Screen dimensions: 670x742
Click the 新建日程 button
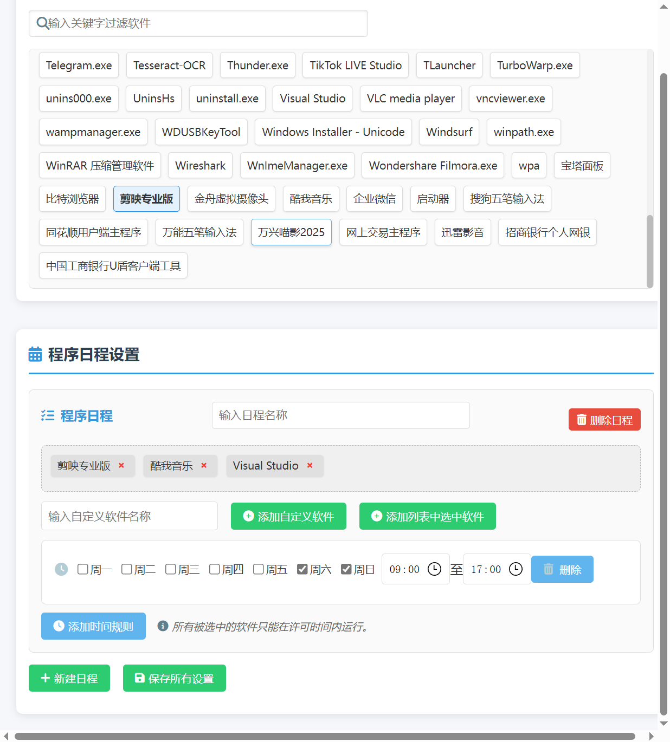pyautogui.click(x=69, y=678)
